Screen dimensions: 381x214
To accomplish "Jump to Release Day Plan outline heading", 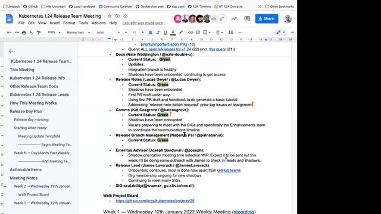I will pos(26,111).
